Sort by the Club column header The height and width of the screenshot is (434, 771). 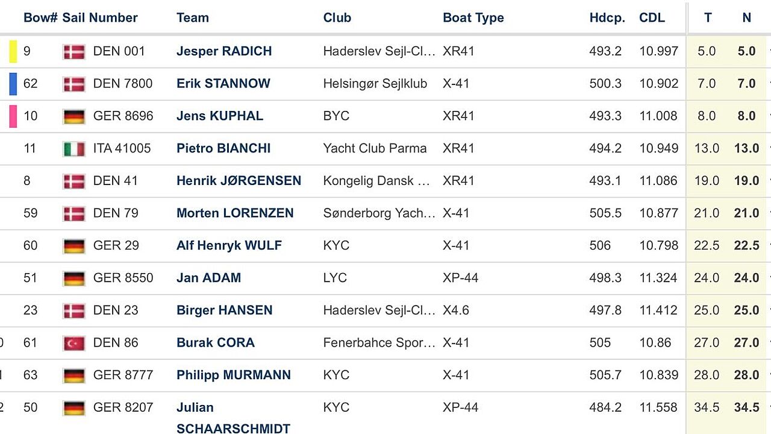click(337, 17)
